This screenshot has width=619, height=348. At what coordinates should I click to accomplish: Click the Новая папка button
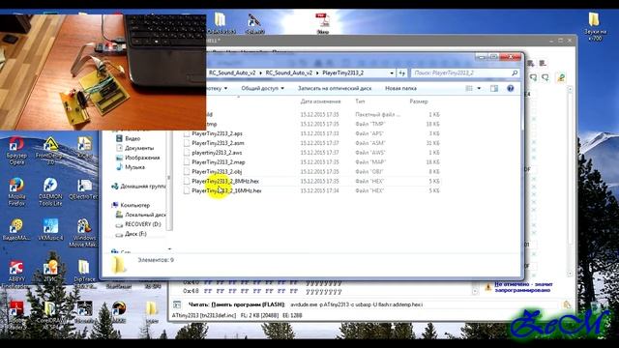(400, 88)
